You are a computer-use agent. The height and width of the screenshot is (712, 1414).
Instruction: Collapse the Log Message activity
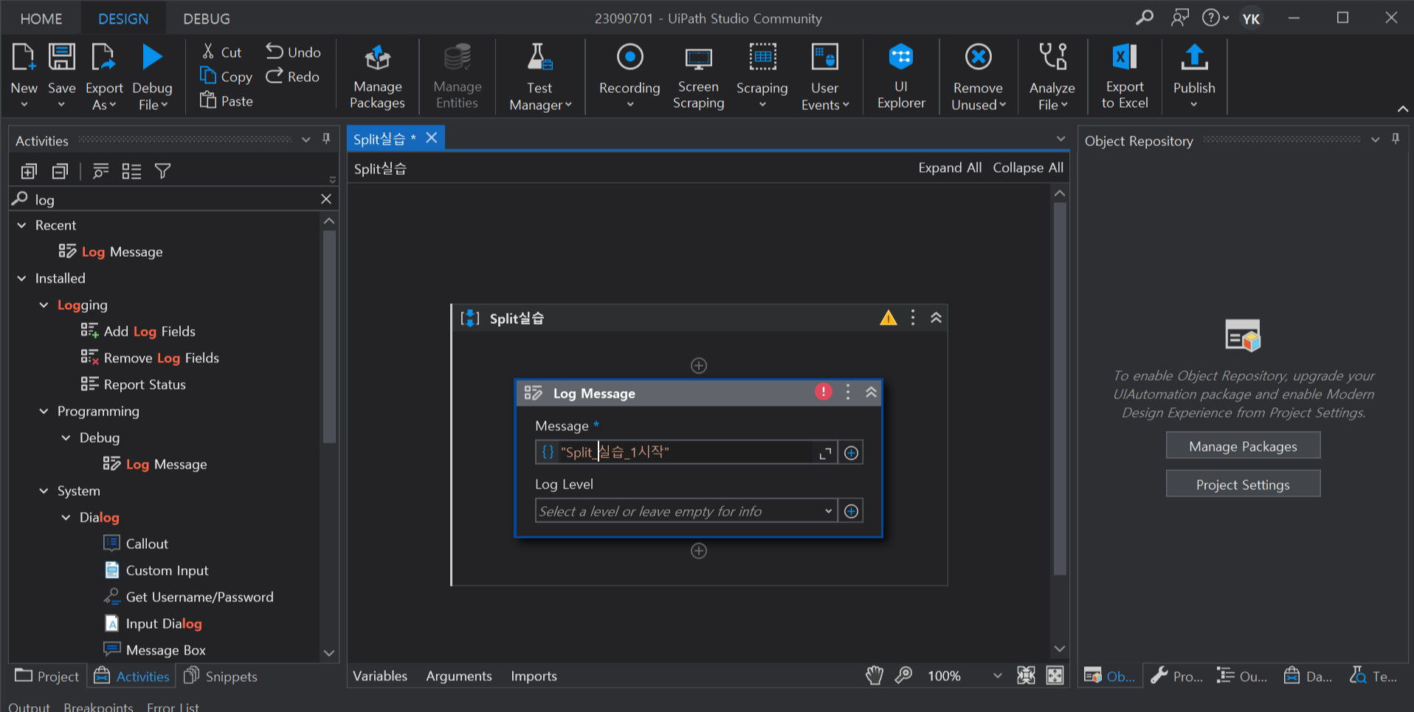872,393
